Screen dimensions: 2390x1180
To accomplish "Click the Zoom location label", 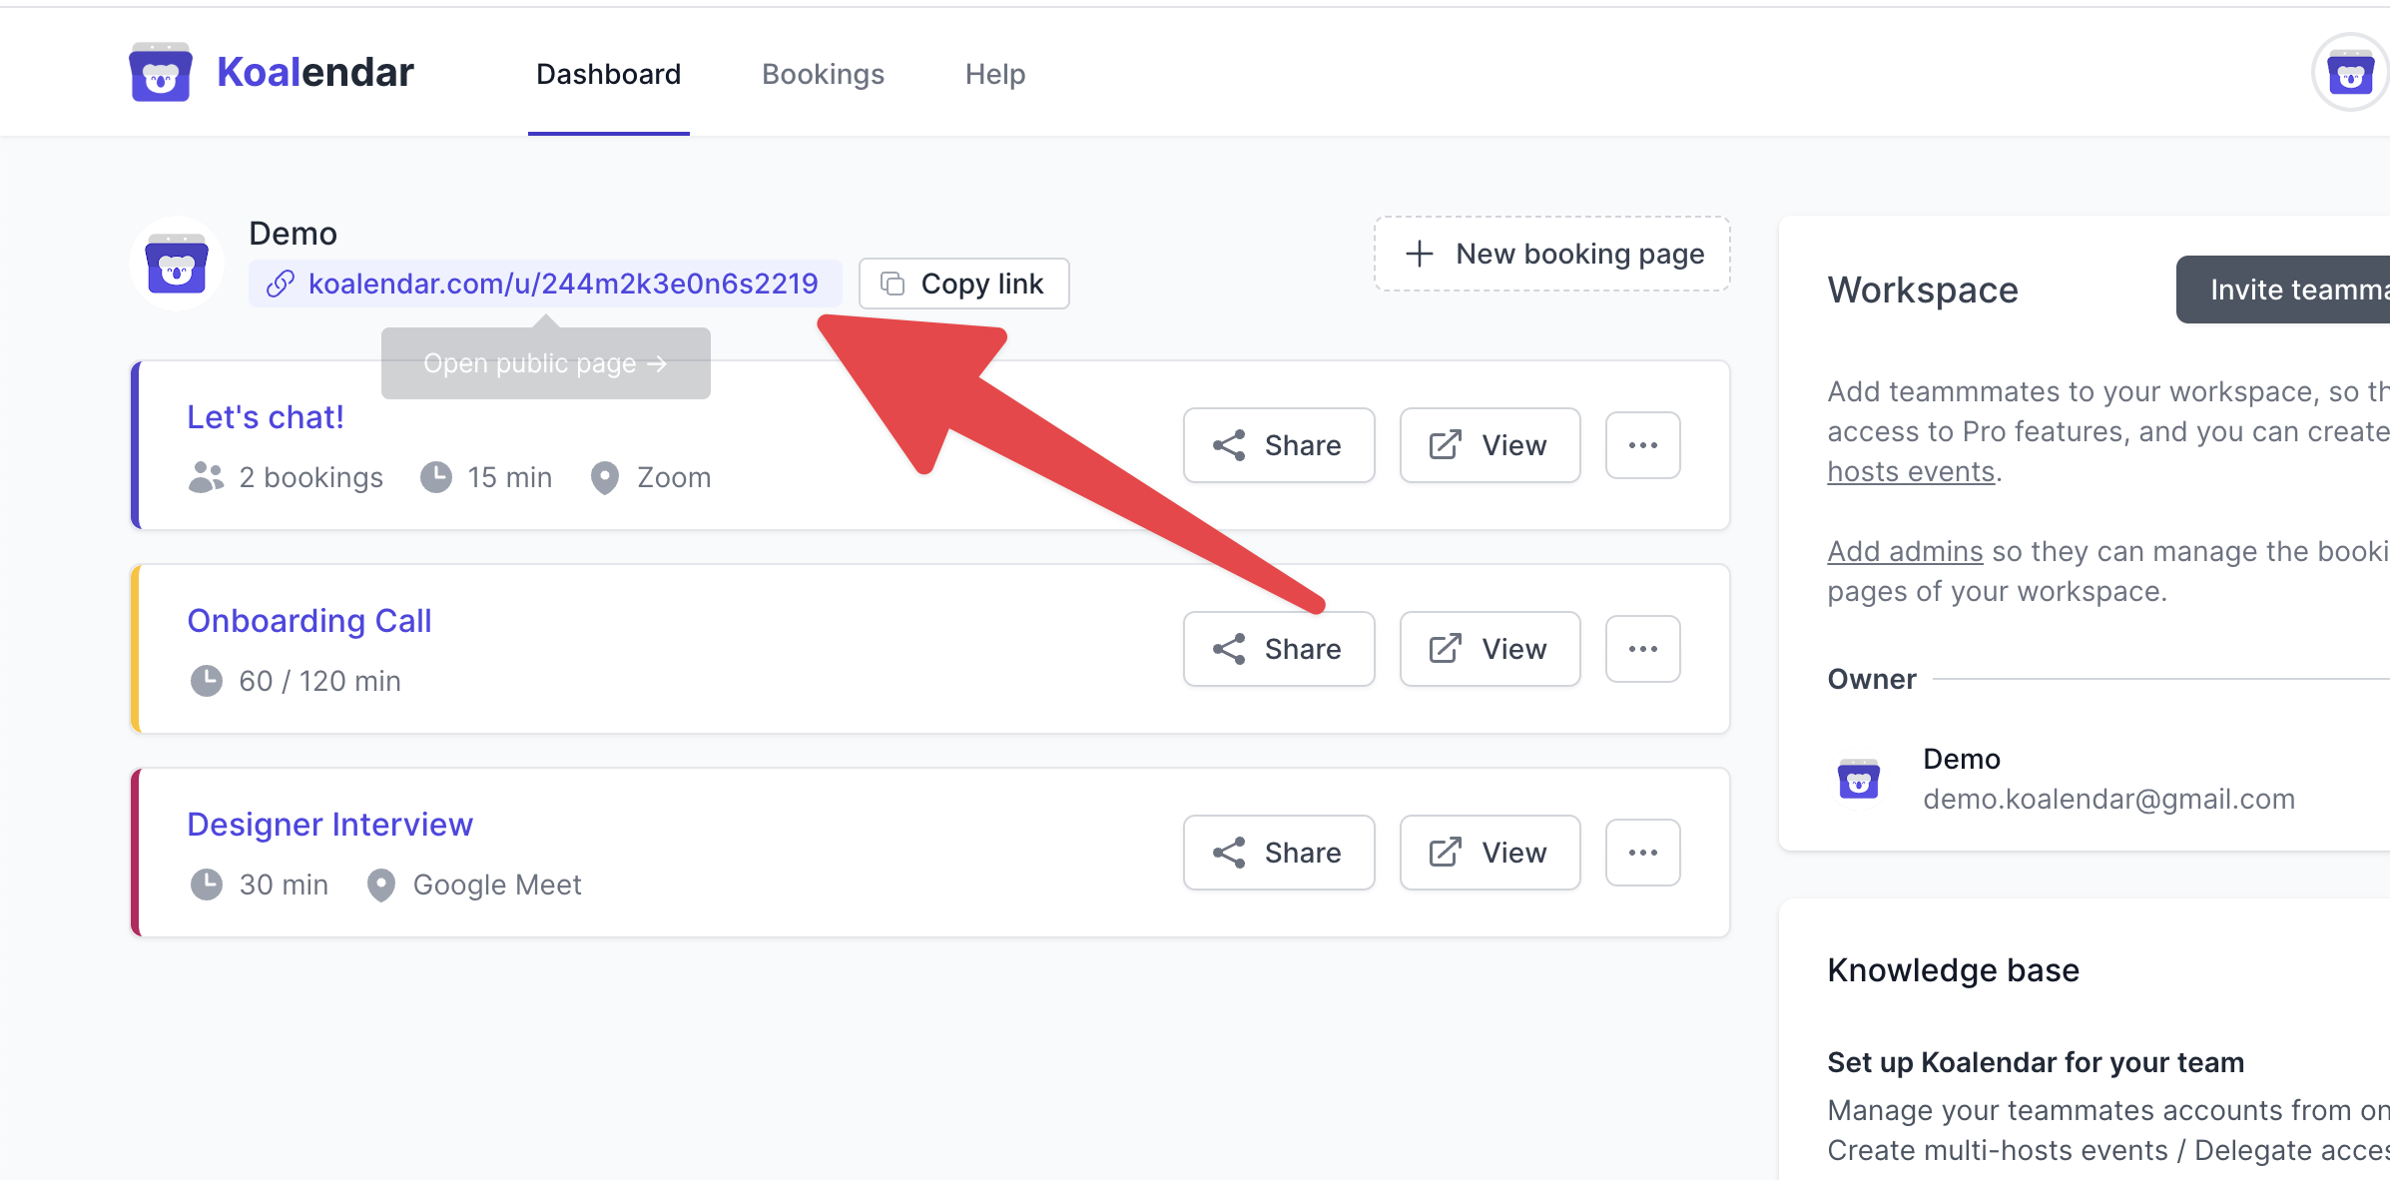I will coord(674,477).
